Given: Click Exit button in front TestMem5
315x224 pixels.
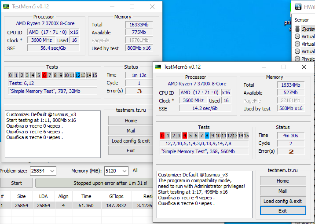Looking at the screenshot, I should 283,211.
